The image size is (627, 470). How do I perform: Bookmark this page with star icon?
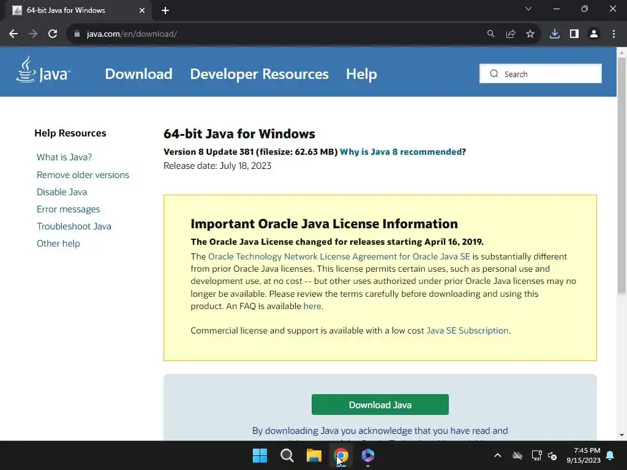[x=530, y=34]
